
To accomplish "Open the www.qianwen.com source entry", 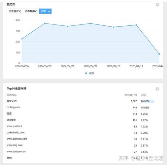I will coord(17,139).
